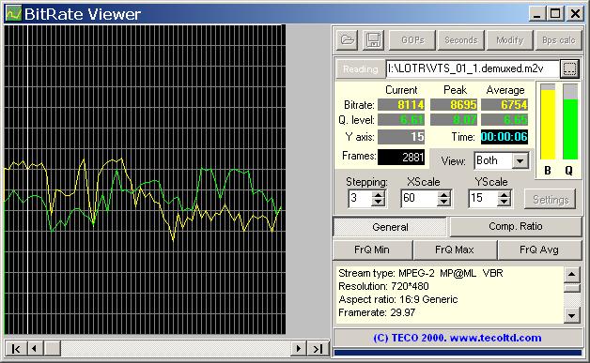Screen dimensions: 590x363
Task: Click the Framerate: 29.97 line
Action: click(377, 312)
